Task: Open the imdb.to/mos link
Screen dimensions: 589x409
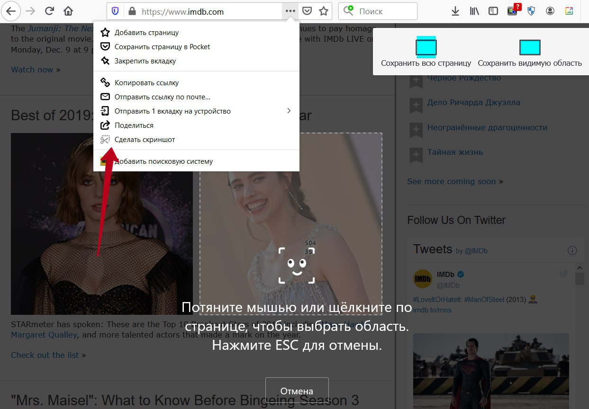Action: coord(432,310)
